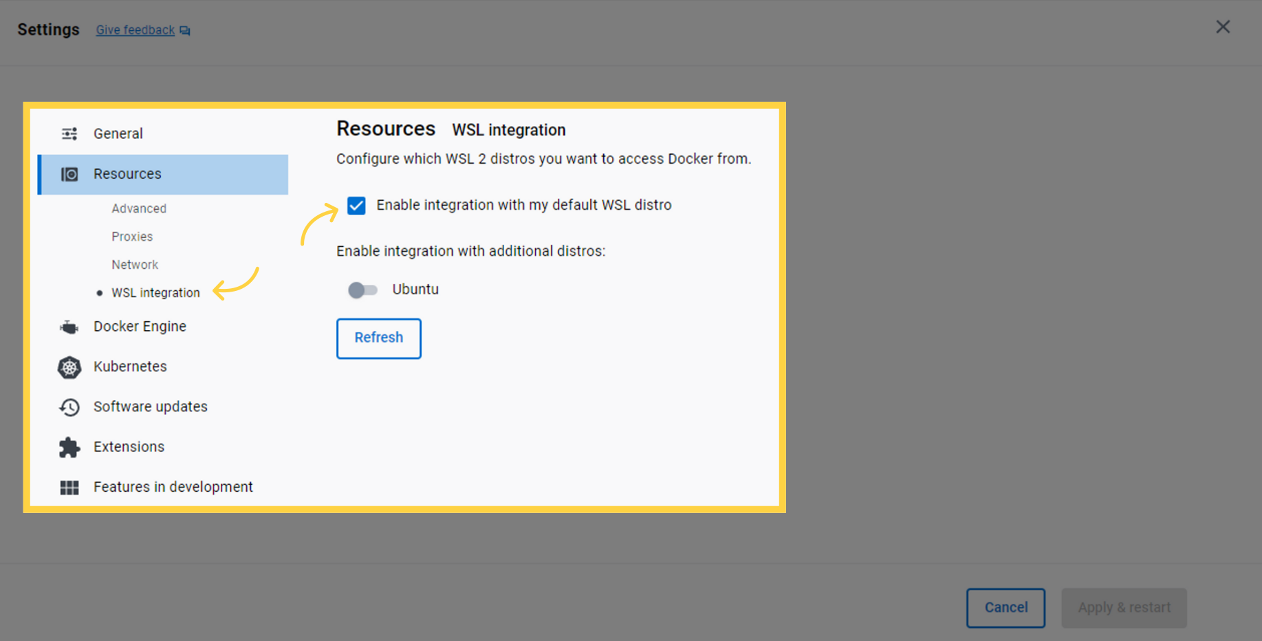Open the Extensions settings section

(163, 447)
